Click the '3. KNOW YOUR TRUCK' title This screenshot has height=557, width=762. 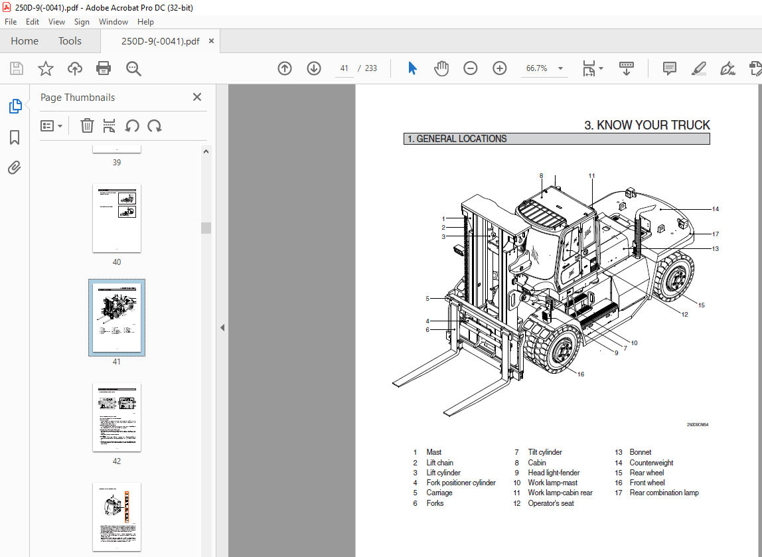tap(647, 125)
